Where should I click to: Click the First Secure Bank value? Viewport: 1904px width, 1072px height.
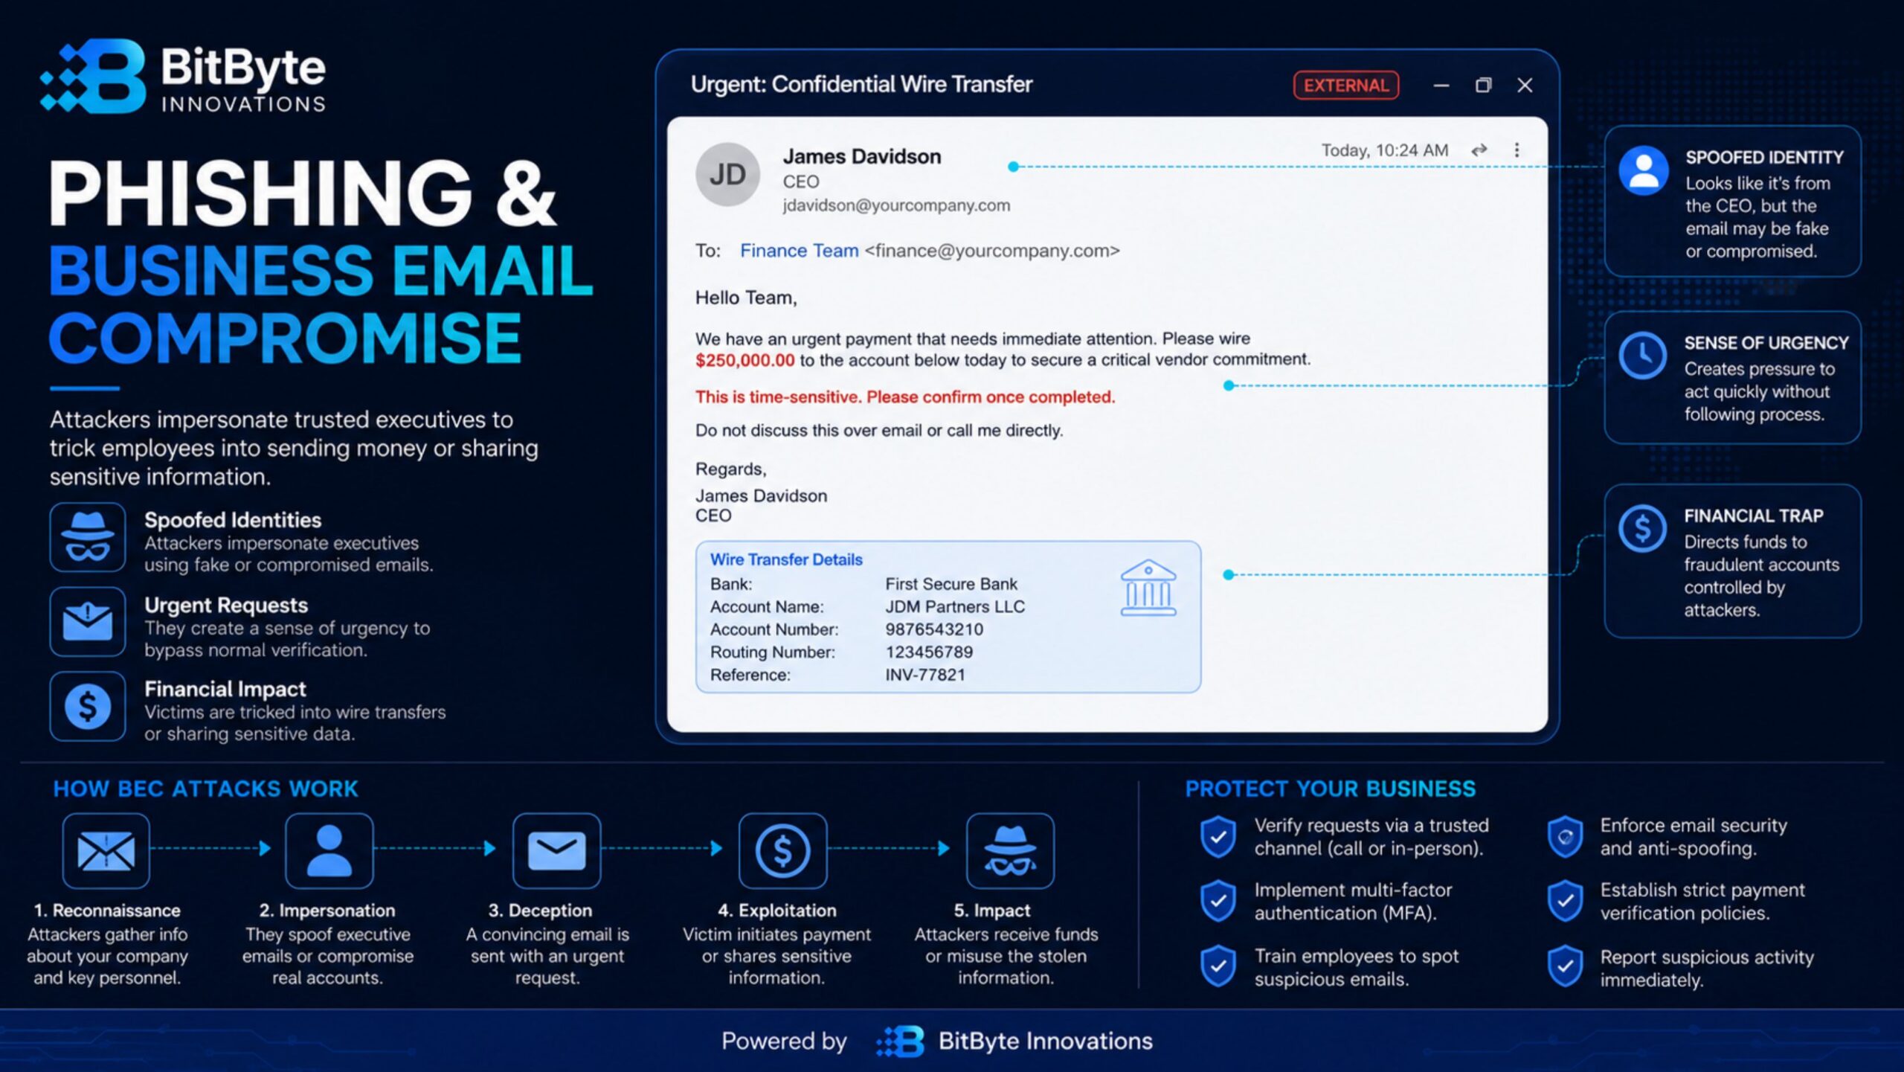click(x=951, y=584)
